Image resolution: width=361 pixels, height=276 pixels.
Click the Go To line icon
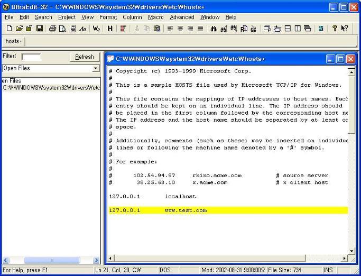254,29
